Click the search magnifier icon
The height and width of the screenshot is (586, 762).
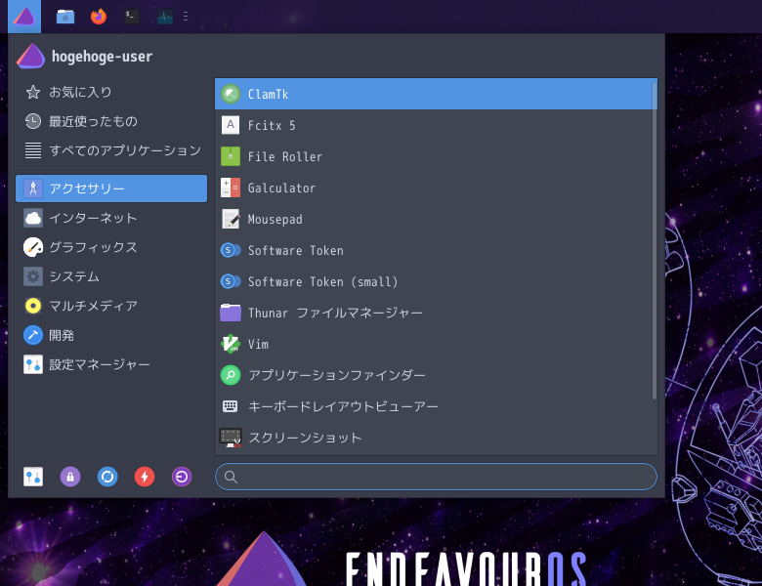[231, 478]
